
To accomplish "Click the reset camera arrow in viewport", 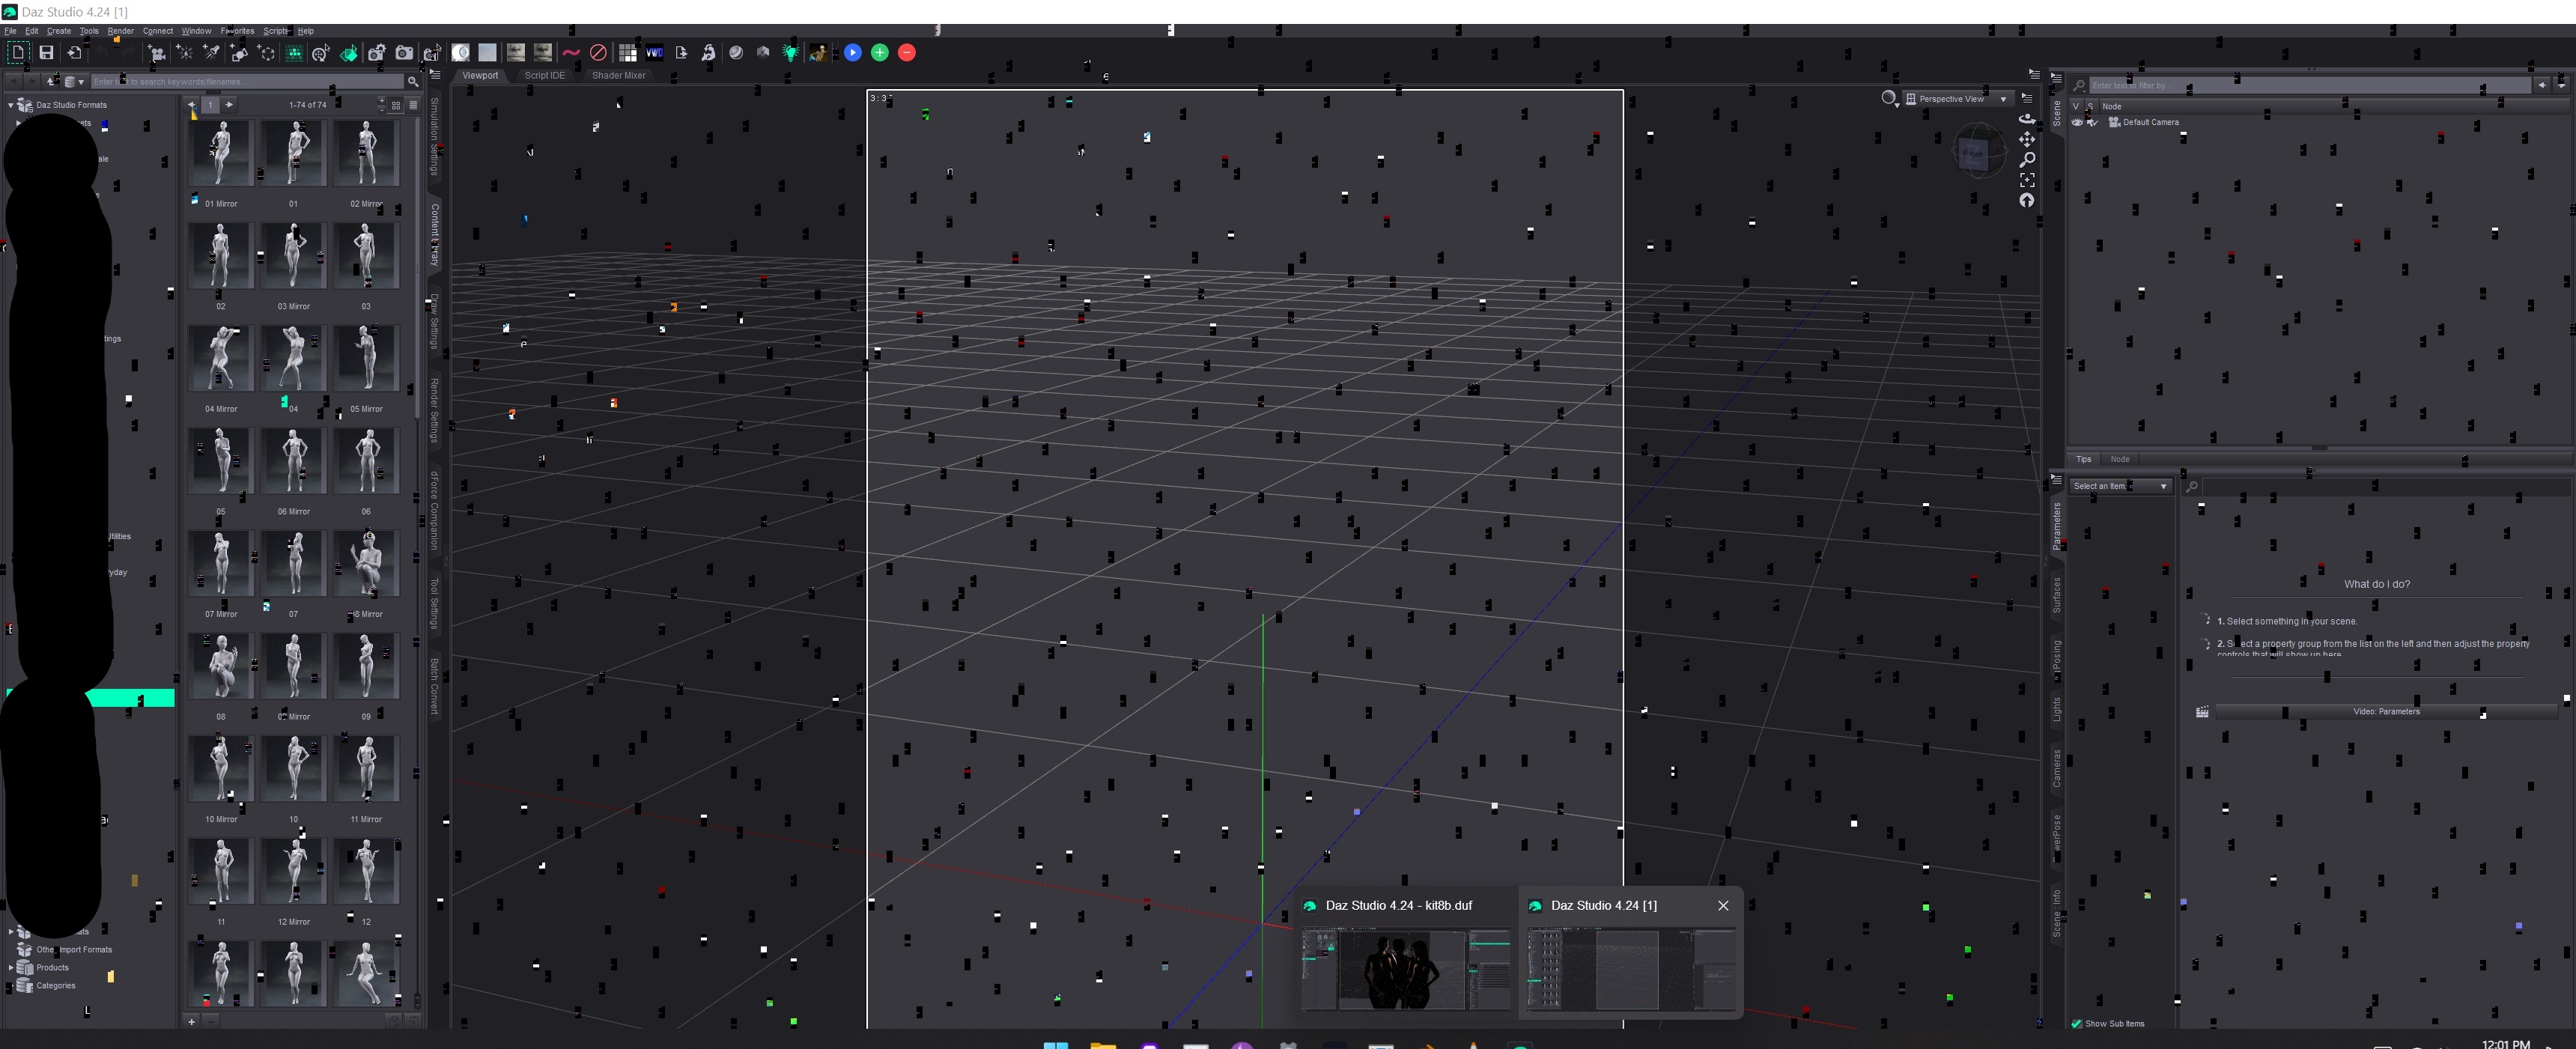I will coord(2027,201).
